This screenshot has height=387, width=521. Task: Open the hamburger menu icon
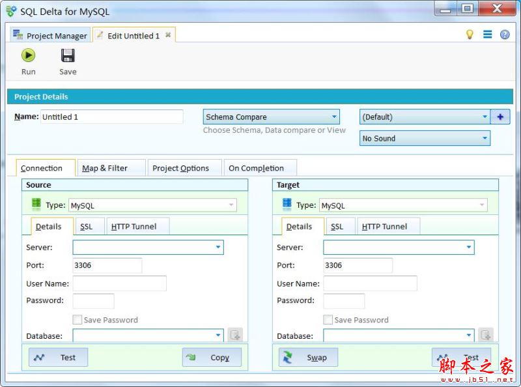coord(488,34)
